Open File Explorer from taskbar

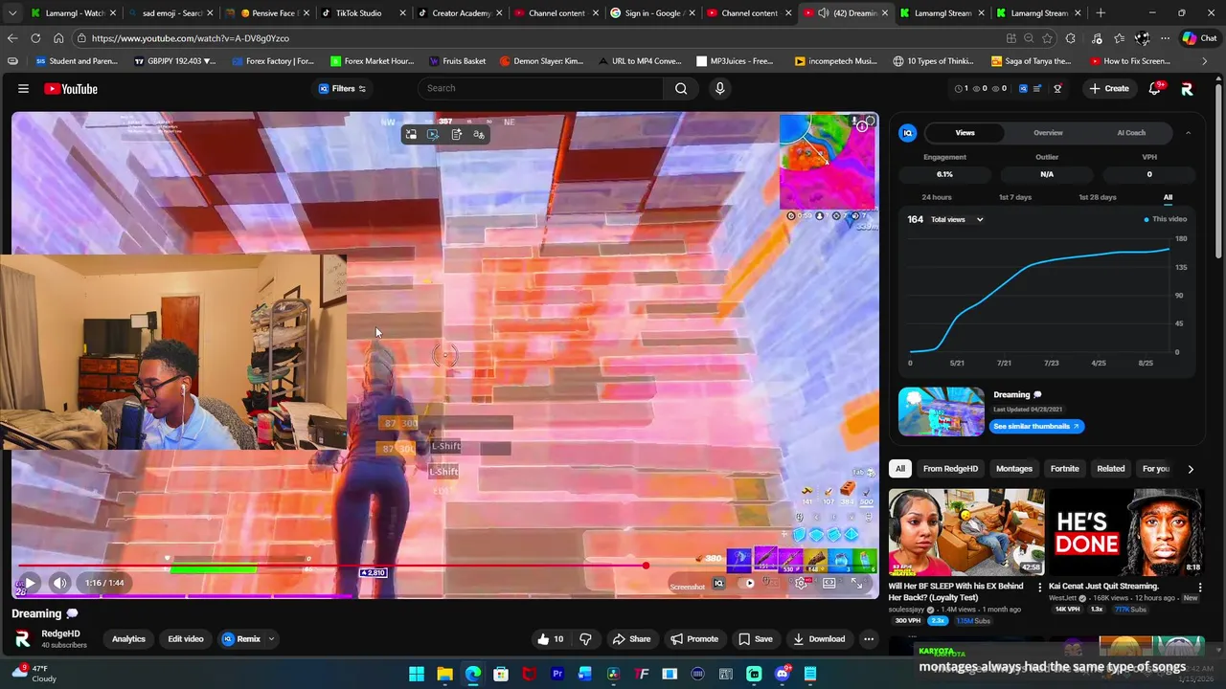[x=444, y=674]
